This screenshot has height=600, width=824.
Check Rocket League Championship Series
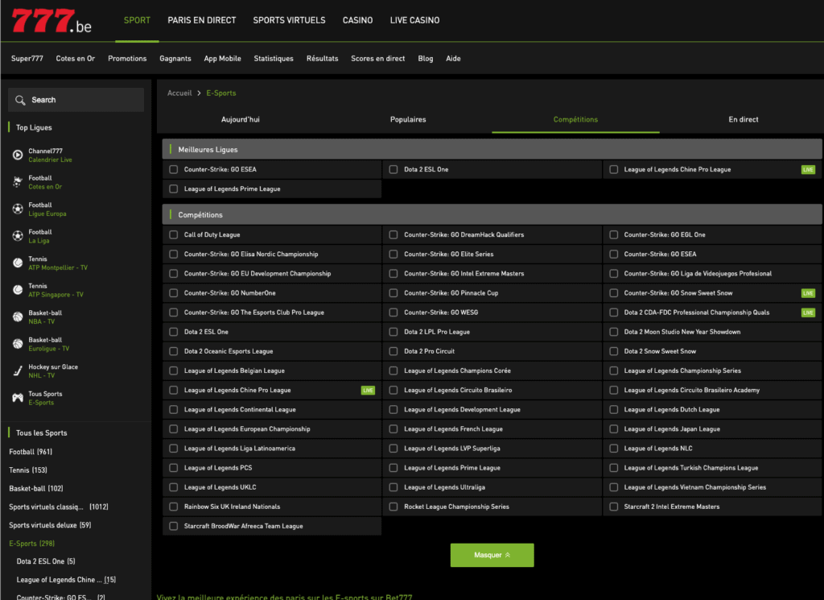point(393,507)
